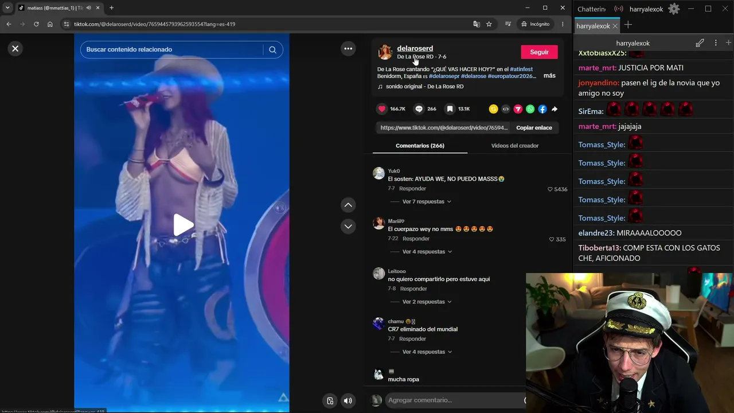The height and width of the screenshot is (413, 734).
Task: Copy link with Copiar enlace button
Action: (534, 128)
